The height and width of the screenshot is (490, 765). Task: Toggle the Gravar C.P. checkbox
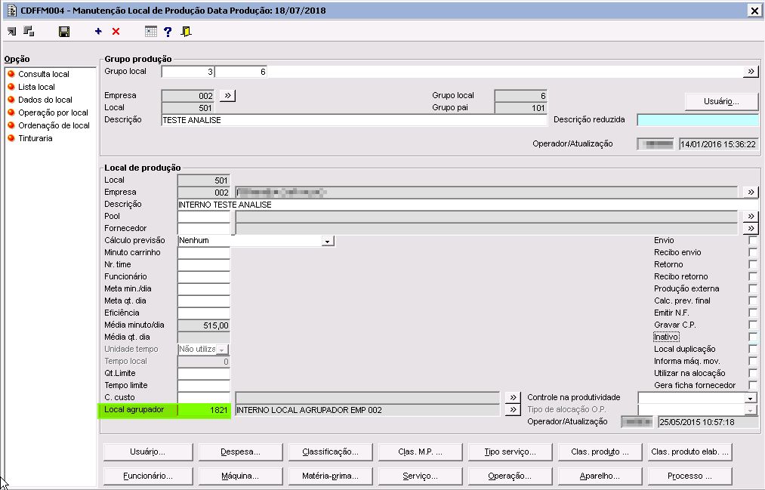[753, 325]
